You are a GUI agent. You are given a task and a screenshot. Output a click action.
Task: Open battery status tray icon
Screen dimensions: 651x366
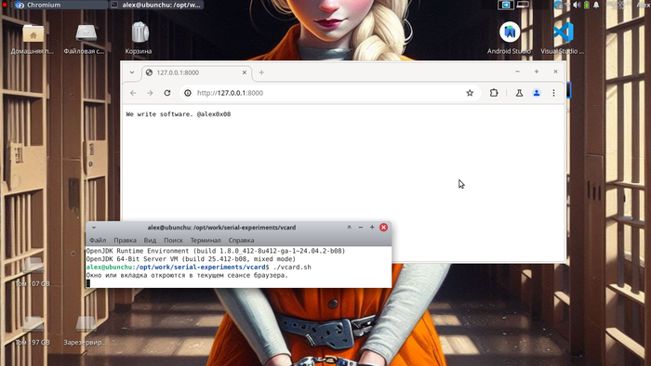point(587,5)
